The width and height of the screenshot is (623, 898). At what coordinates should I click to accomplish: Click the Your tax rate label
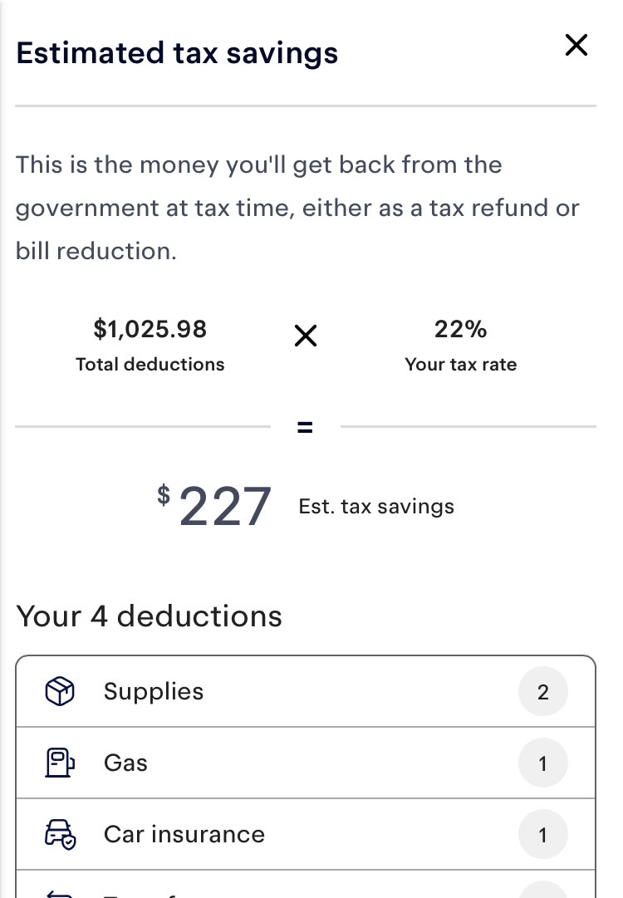coord(460,364)
